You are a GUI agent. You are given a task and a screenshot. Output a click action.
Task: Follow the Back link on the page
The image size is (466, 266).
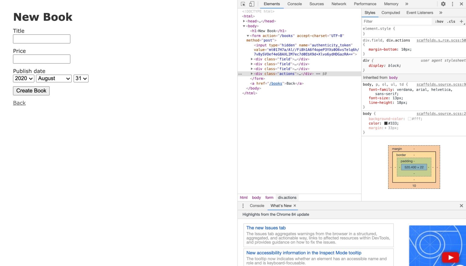pos(19,103)
